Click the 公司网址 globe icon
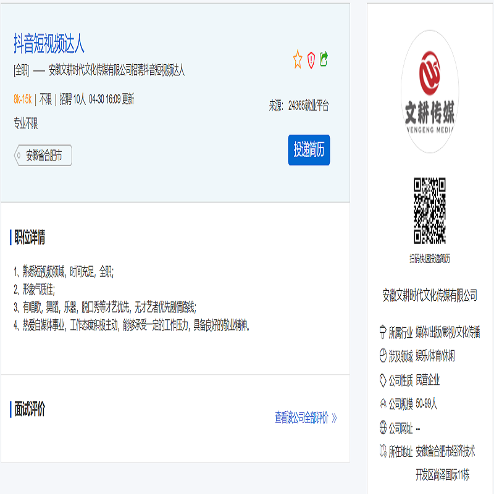Viewport: 494px width, 494px height. 383,428
